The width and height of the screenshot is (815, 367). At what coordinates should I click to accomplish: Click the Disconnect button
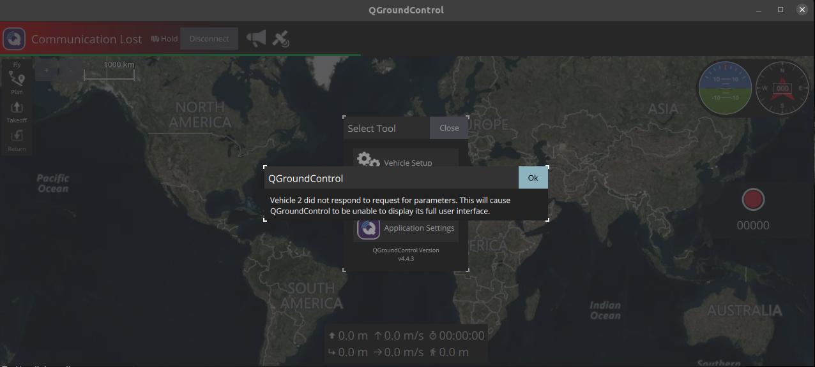(x=209, y=39)
